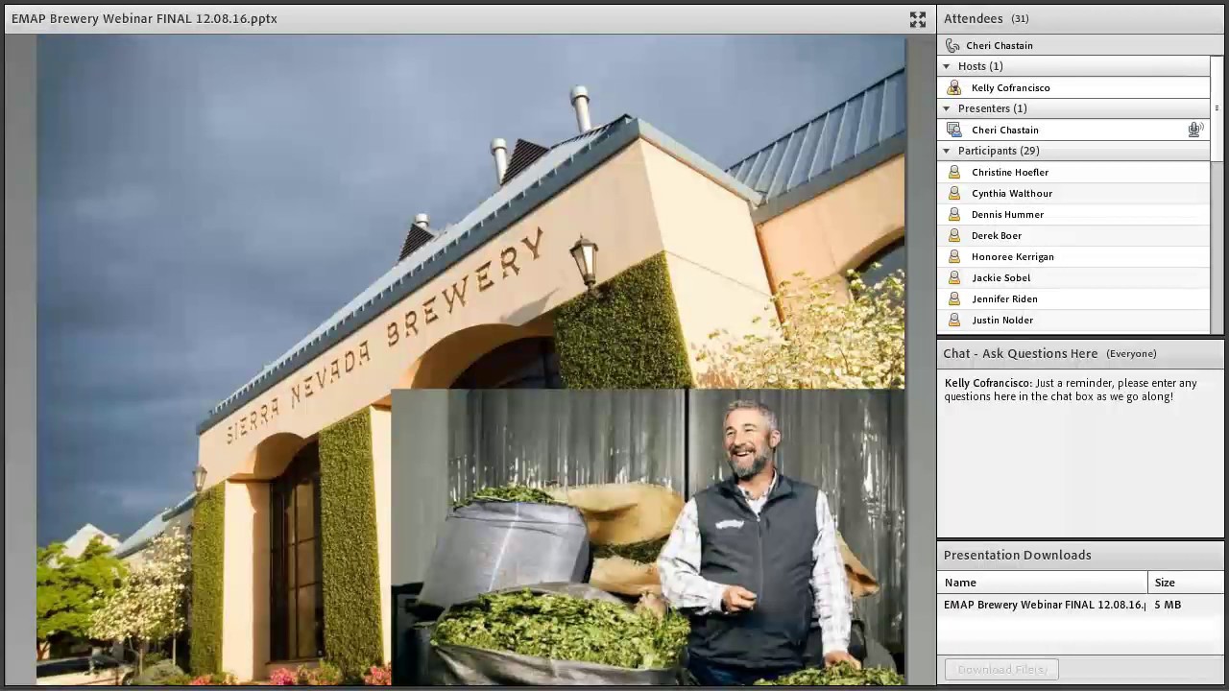Click participant icon beside Honoree Kerrigan
The image size is (1229, 691).
(953, 256)
